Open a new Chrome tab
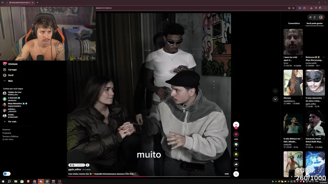The image size is (328, 184). point(37,3)
